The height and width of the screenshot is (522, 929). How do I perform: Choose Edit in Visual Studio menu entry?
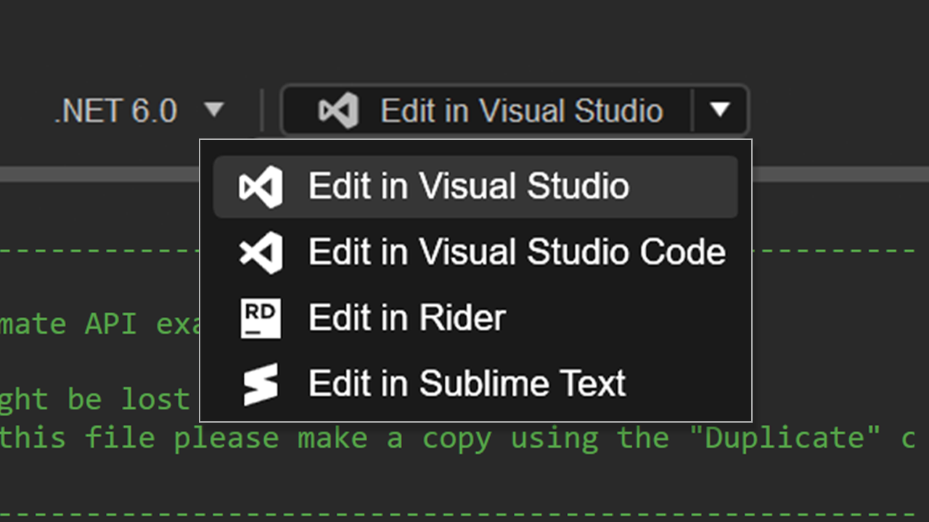(475, 187)
